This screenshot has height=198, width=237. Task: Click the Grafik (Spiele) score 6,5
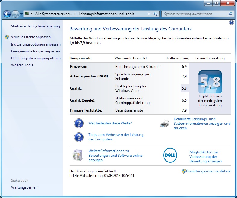(184, 100)
